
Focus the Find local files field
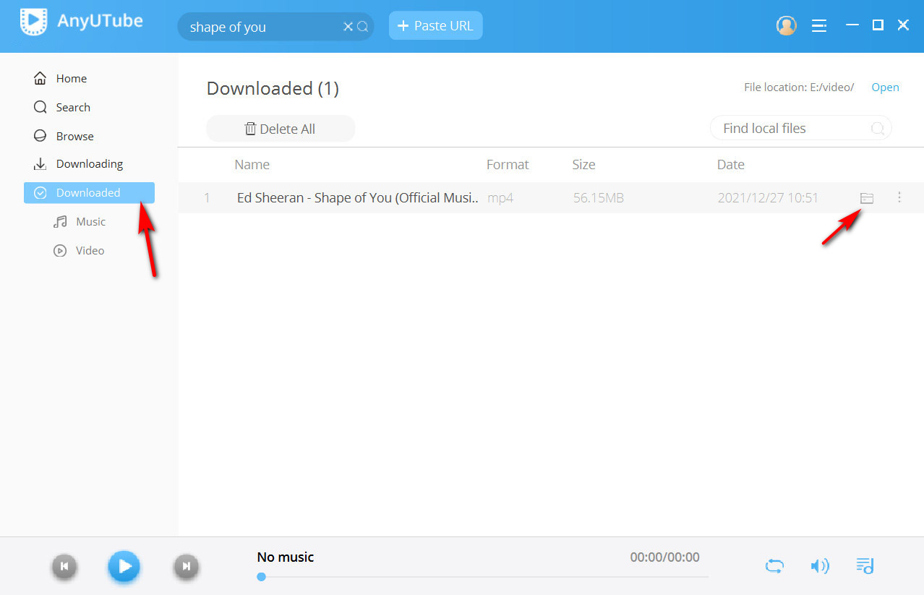(x=800, y=128)
